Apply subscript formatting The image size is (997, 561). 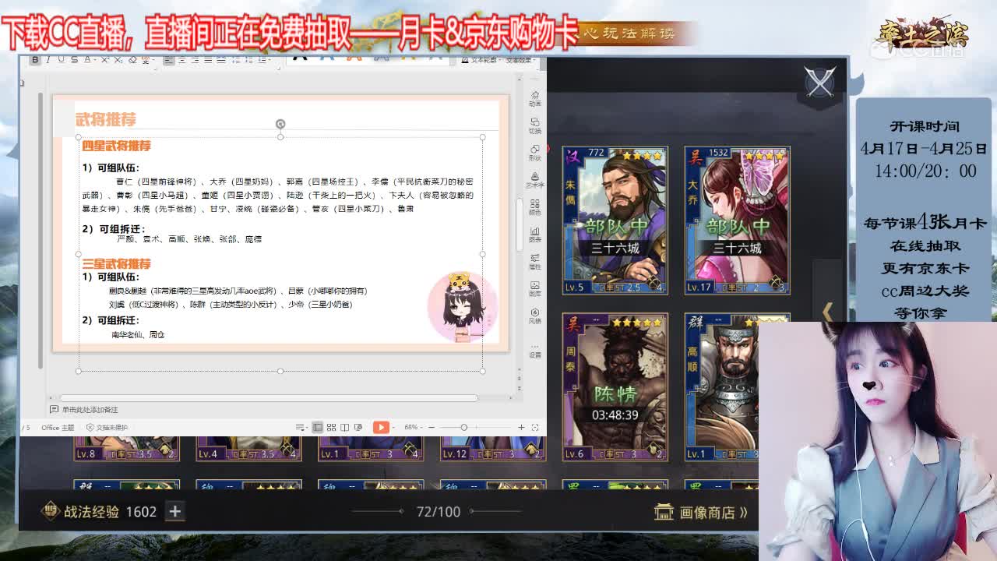point(118,60)
